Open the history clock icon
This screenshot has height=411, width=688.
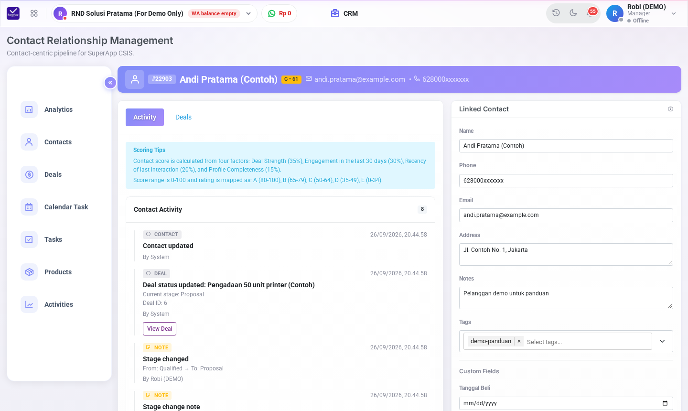556,13
